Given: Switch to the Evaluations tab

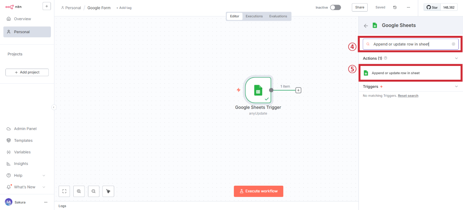Looking at the screenshot, I should [x=278, y=16].
